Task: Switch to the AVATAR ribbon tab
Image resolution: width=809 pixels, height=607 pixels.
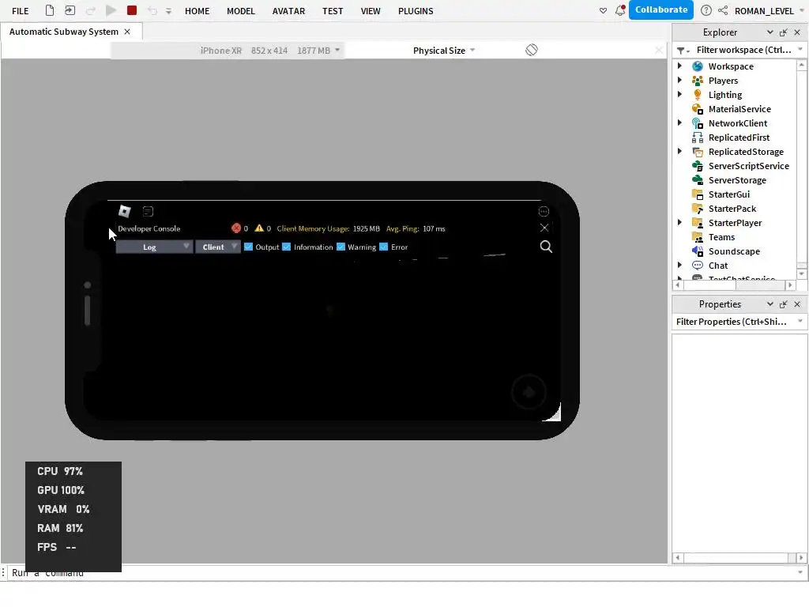Action: click(288, 11)
